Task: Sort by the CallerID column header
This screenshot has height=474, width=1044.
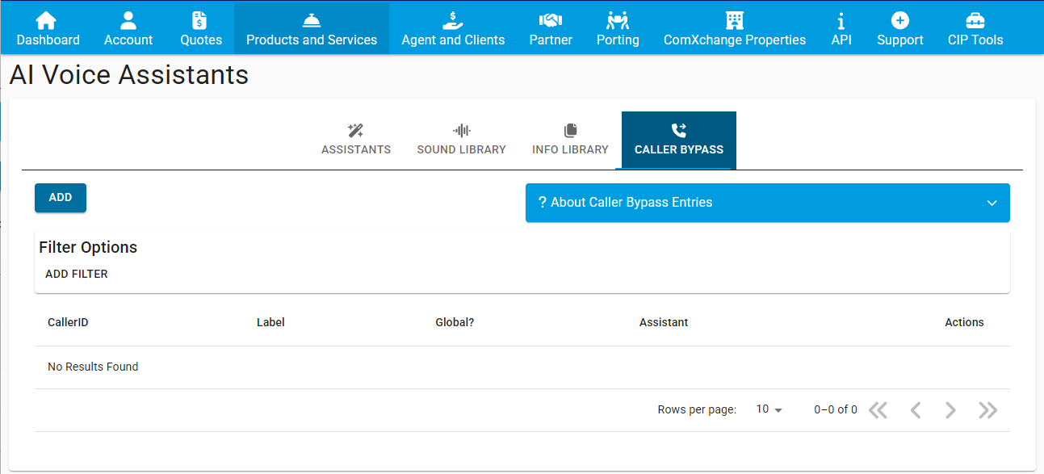Action: pyautogui.click(x=68, y=322)
